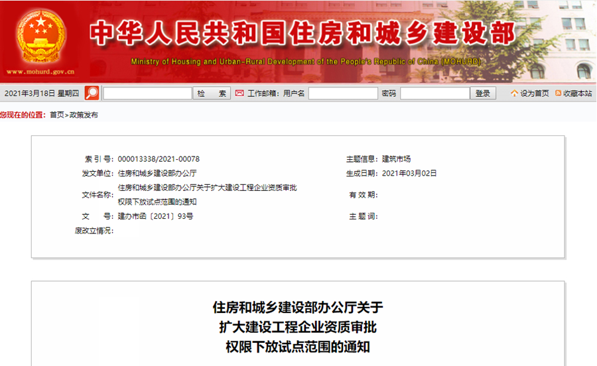The width and height of the screenshot is (597, 366).
Task: Click the 废改立情况 label
Action: tap(94, 231)
